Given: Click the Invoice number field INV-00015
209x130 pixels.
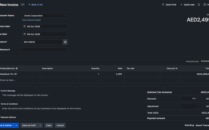Looking at the screenshot, I should point(42,42).
